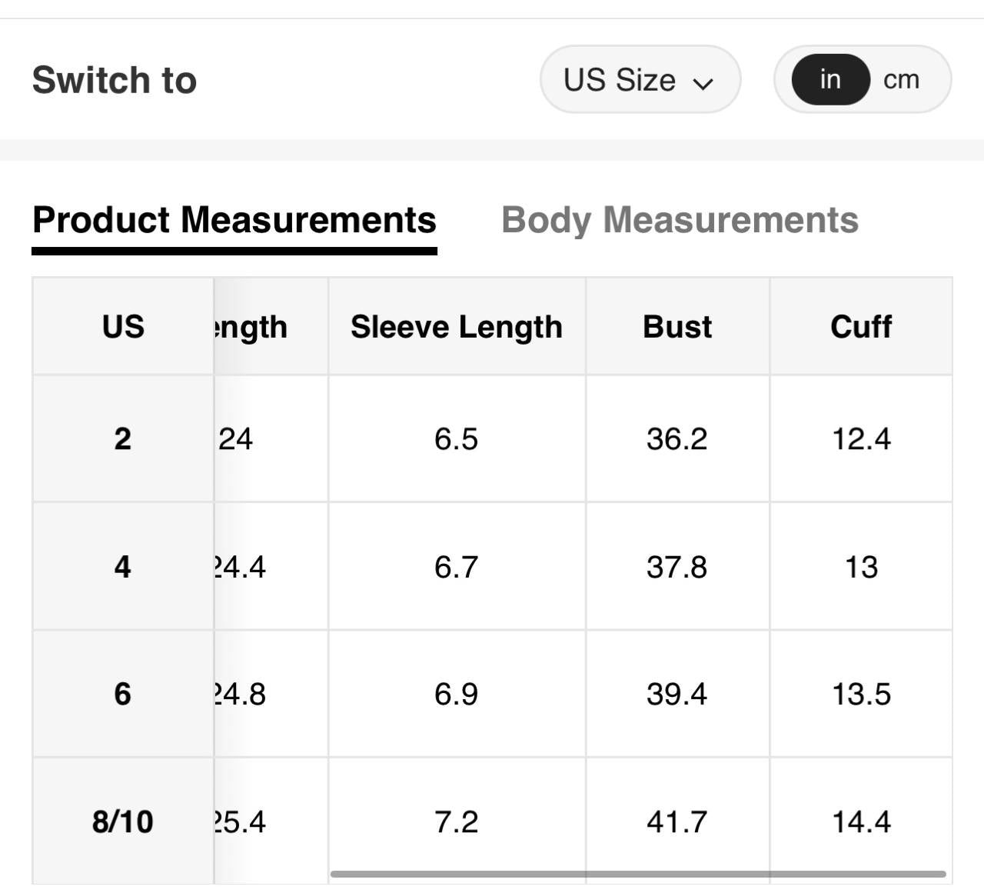
Task: Open the Body Measurements tab
Action: (x=680, y=220)
